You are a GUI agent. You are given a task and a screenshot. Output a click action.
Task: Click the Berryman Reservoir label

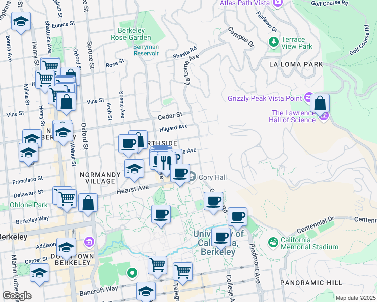point(146,50)
